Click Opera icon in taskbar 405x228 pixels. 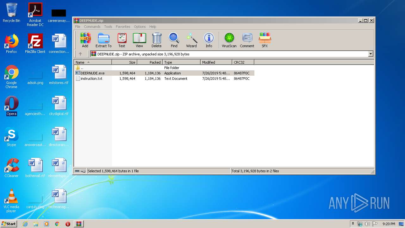click(x=68, y=224)
